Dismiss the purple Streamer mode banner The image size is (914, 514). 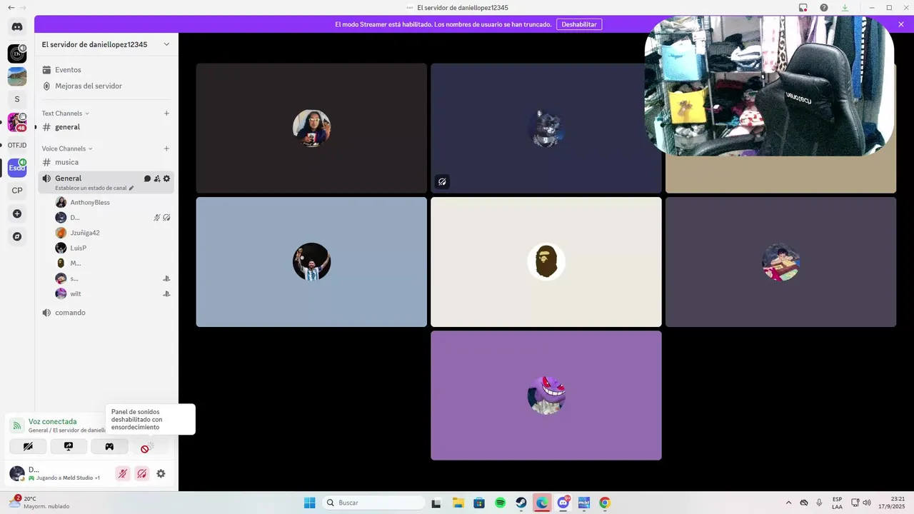click(x=901, y=24)
